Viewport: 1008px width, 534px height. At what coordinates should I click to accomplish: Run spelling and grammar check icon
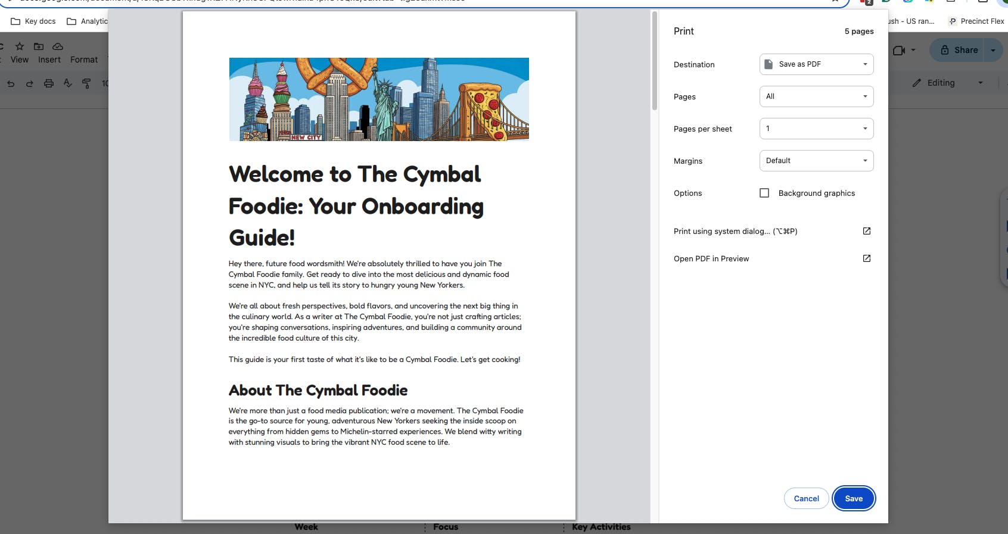tap(68, 83)
